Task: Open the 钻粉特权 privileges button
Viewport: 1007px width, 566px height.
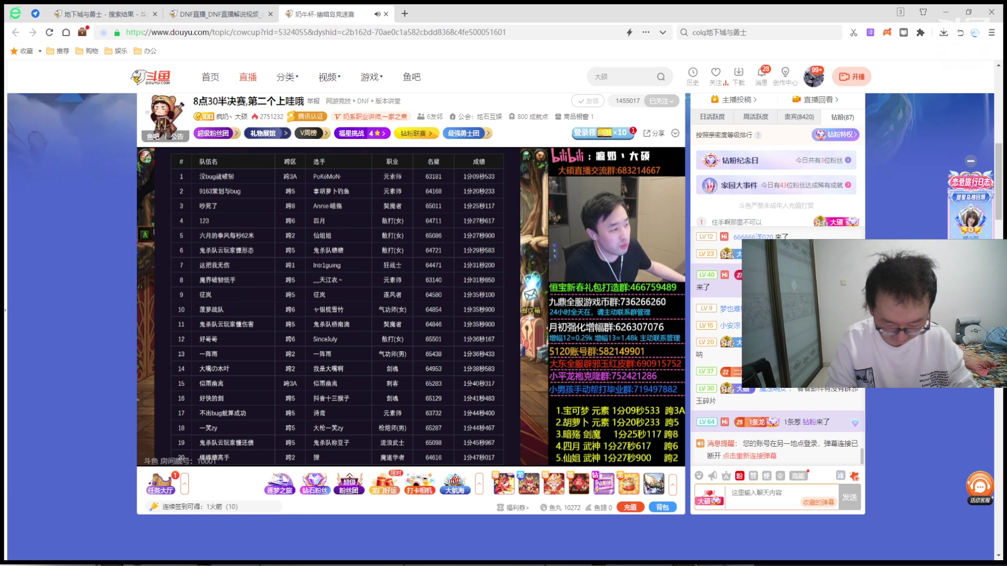Action: pos(835,135)
